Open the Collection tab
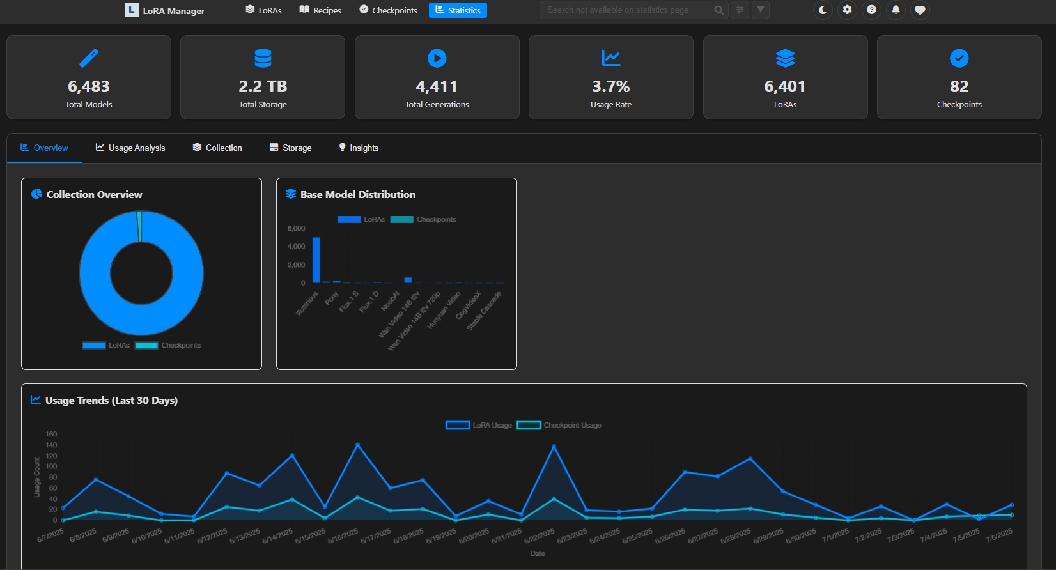 click(217, 148)
